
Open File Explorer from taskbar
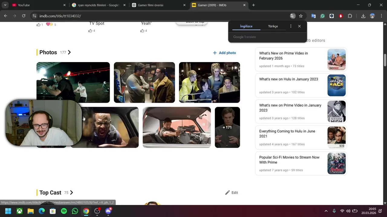(31, 211)
